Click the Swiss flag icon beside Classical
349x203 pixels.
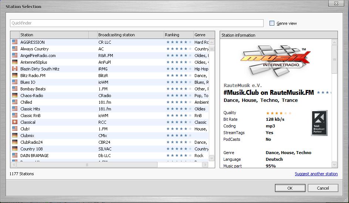coord(15,122)
